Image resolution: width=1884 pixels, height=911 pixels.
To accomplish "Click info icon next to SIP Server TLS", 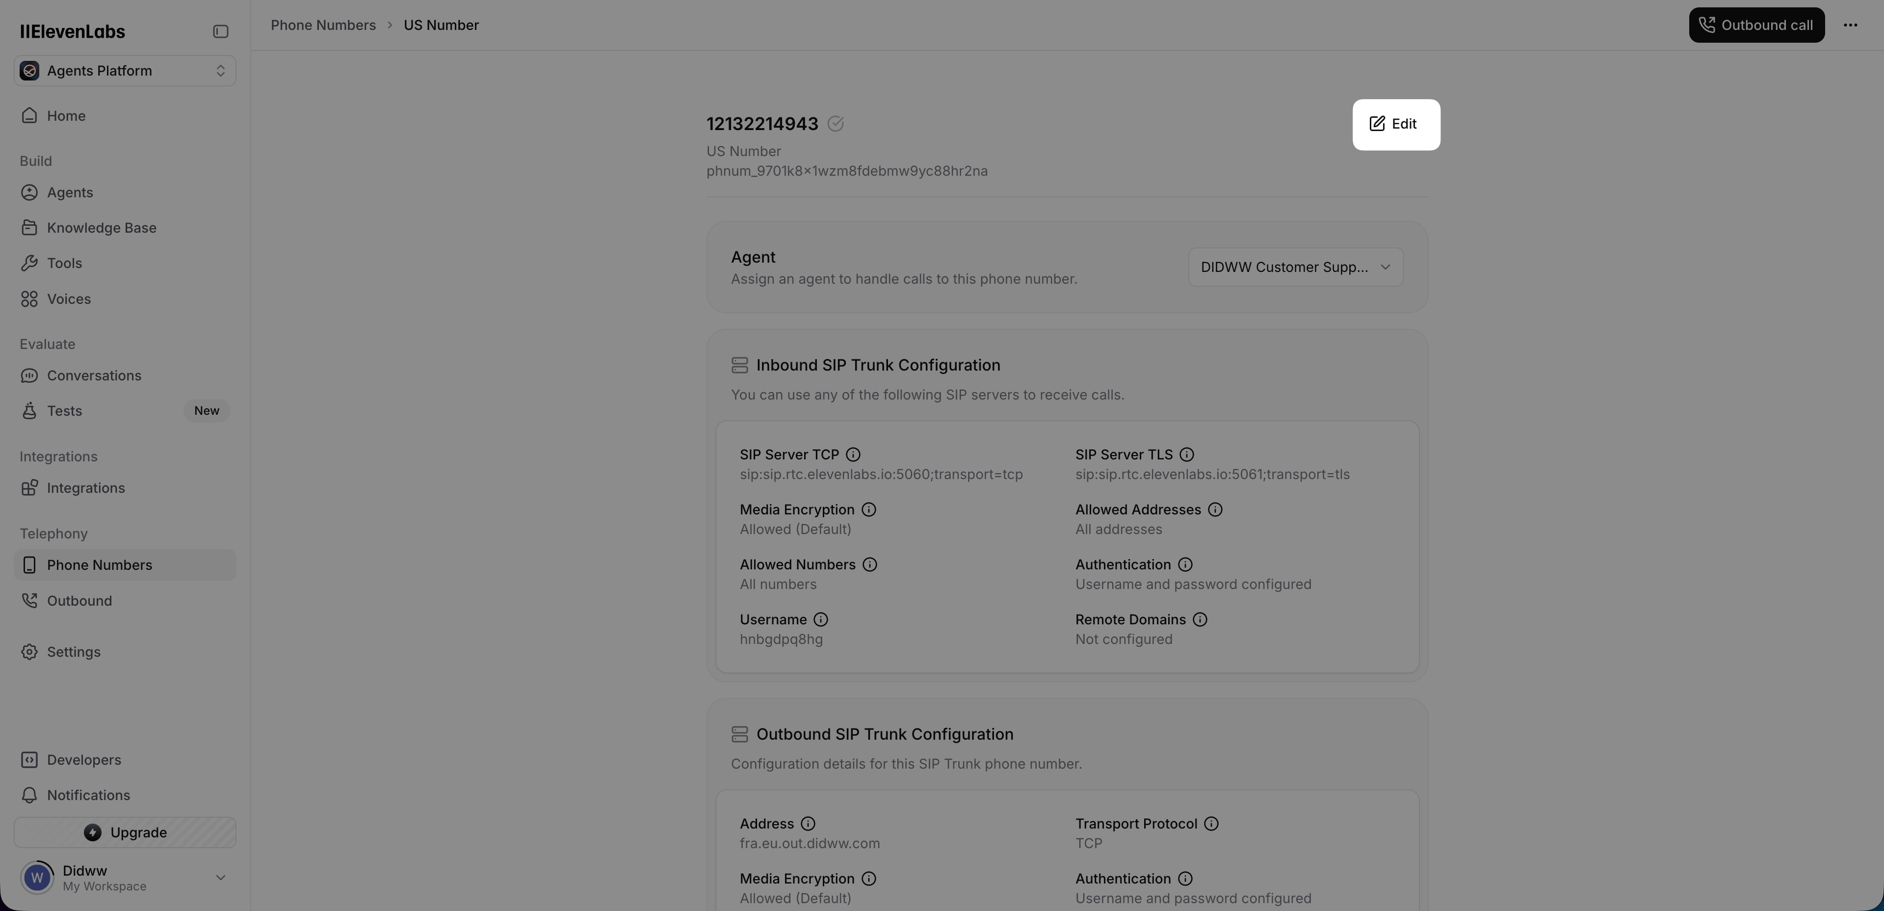I will click(1186, 455).
